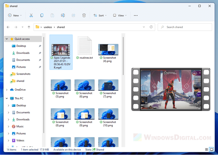
Task: Click shared in the breadcrumb path
Action: coord(61,27)
